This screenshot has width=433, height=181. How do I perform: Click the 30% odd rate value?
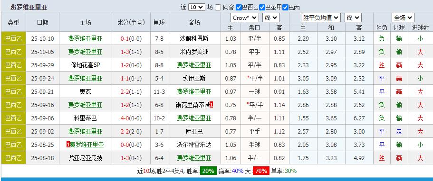point(290,171)
